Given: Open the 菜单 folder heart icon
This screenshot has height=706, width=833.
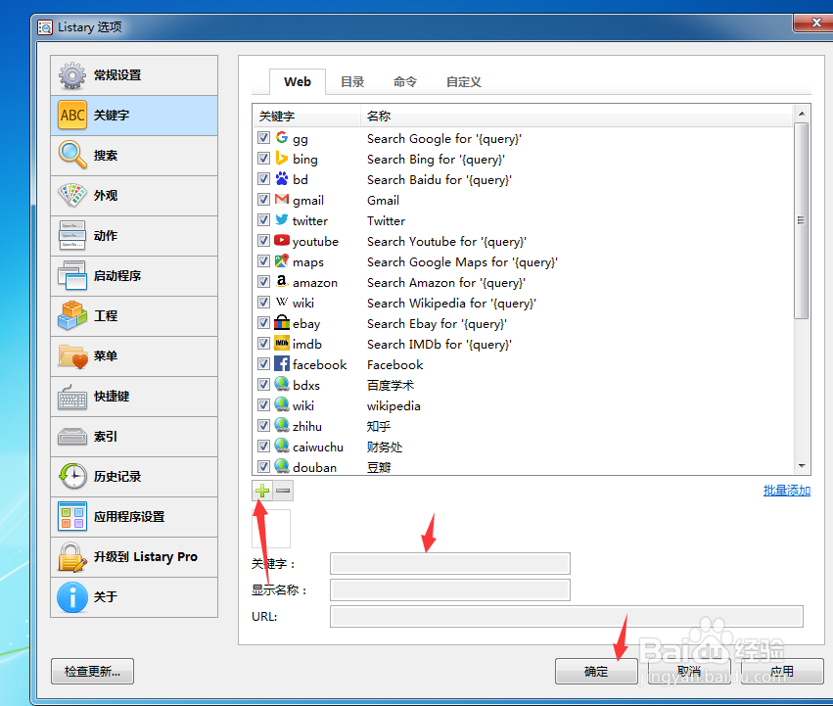Looking at the screenshot, I should pos(72,356).
